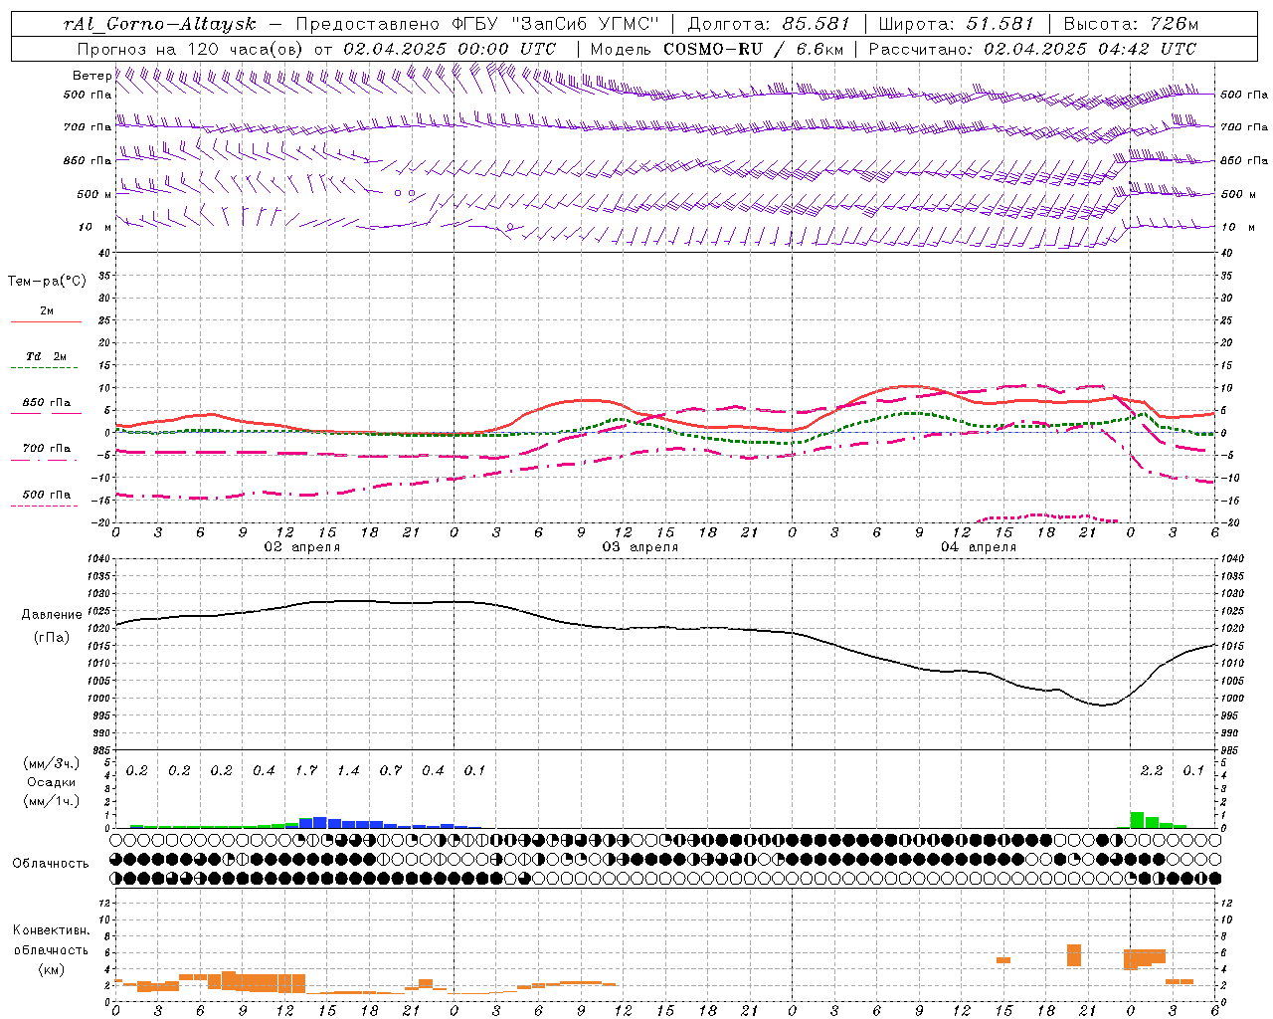Click the 02 апреля date label
This screenshot has width=1273, height=1019.
tap(301, 547)
